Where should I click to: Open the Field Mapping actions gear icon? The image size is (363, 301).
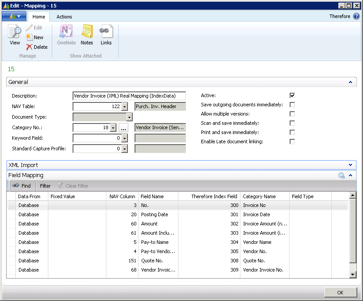[341, 175]
